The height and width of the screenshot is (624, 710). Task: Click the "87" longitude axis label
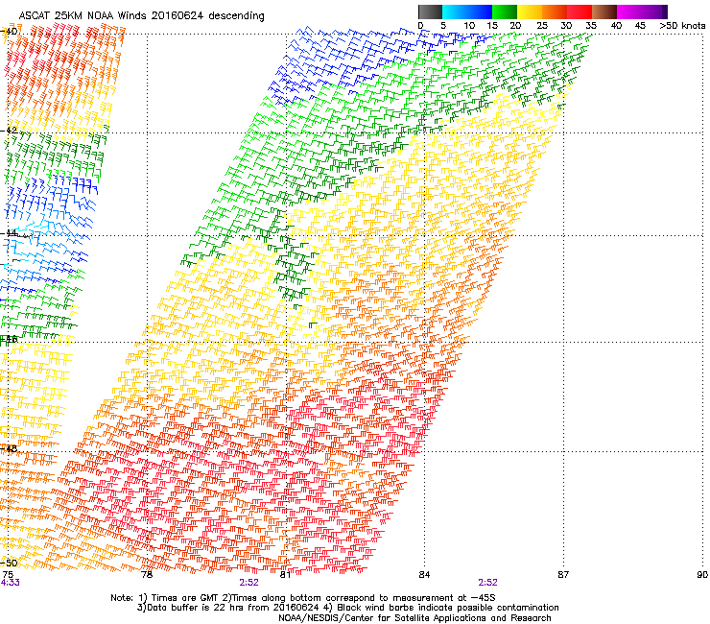click(x=563, y=575)
